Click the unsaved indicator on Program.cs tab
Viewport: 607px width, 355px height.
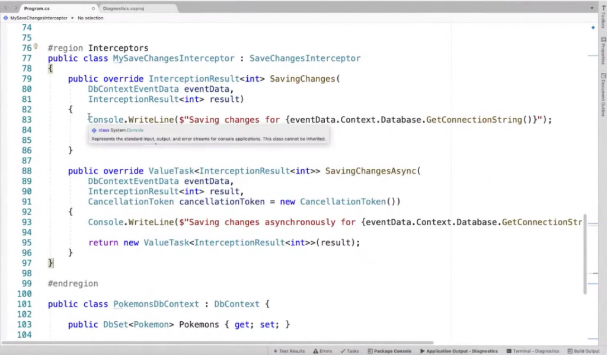click(93, 8)
